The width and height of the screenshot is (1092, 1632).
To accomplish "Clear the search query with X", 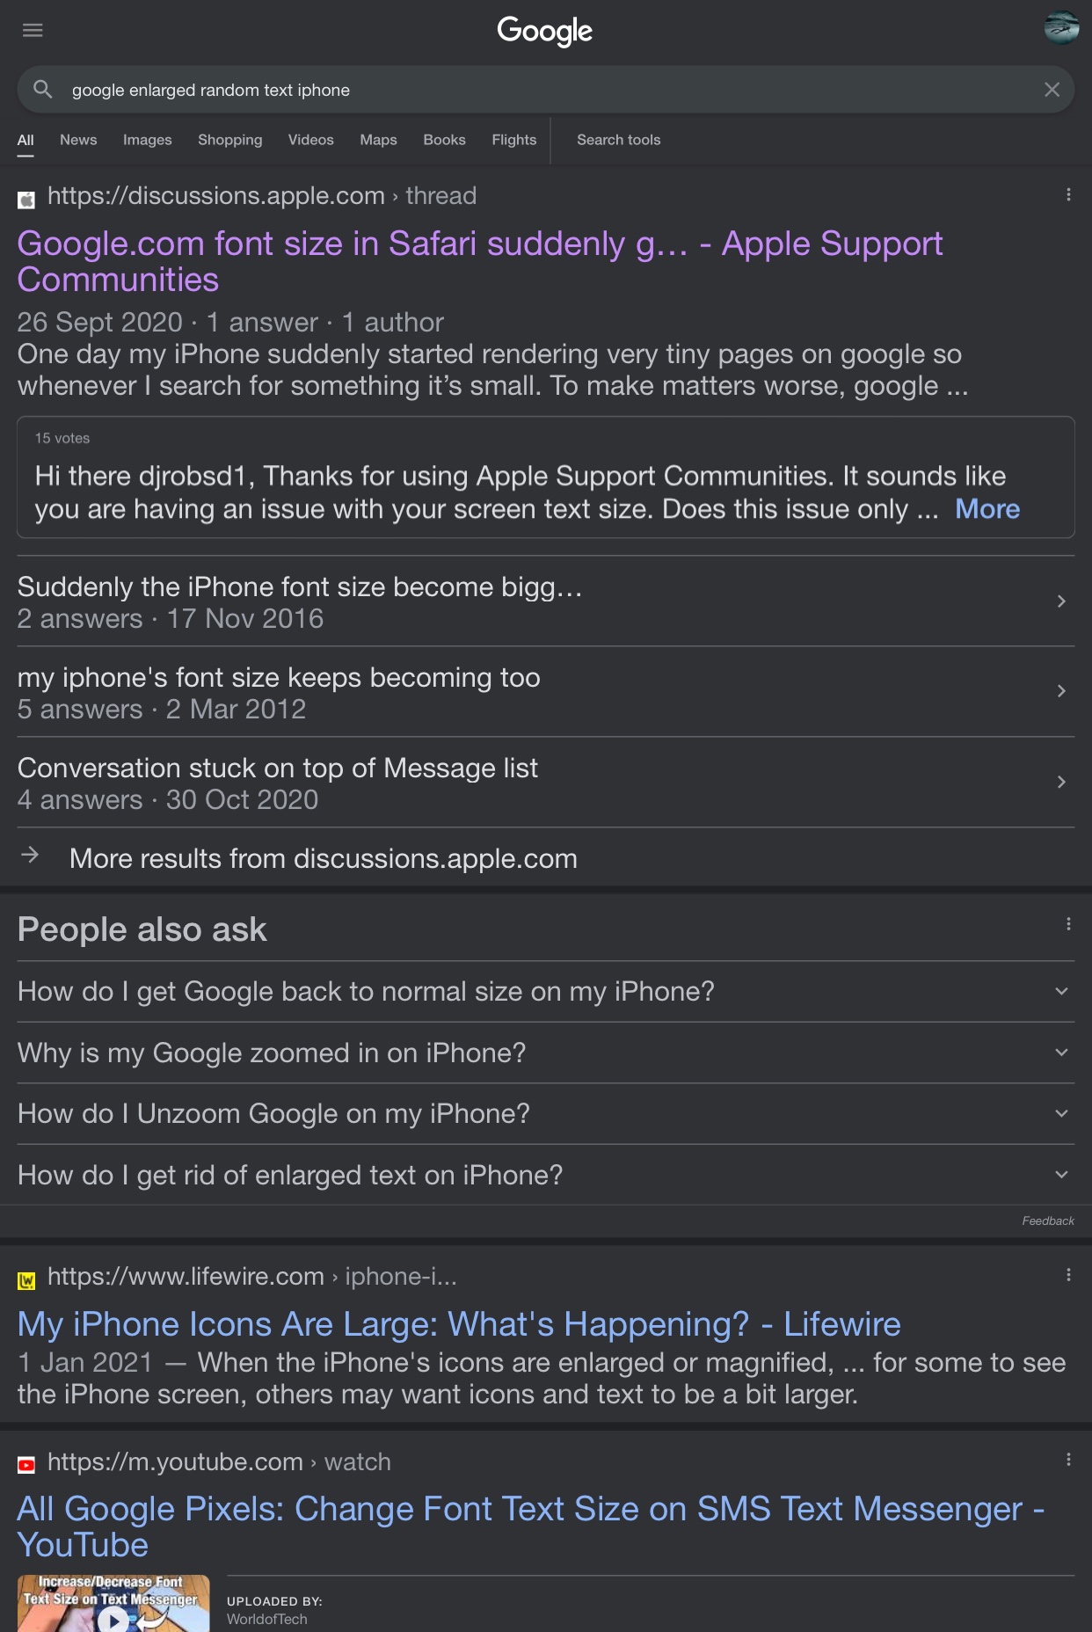I will point(1052,89).
